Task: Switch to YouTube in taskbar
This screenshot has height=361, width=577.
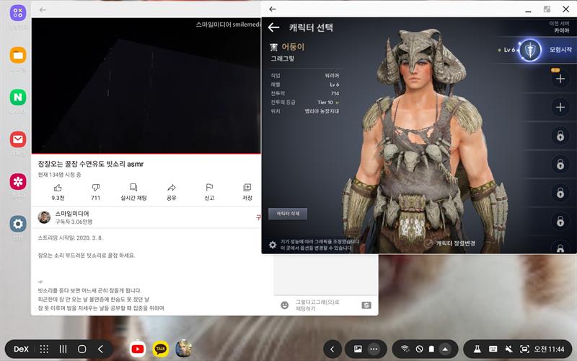Action: tap(138, 349)
